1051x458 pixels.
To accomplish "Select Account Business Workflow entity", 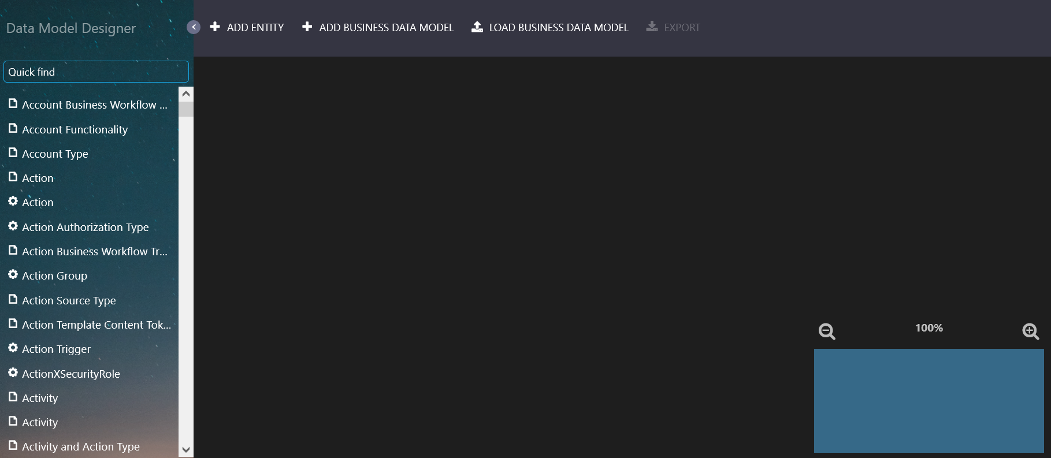I will (x=94, y=105).
